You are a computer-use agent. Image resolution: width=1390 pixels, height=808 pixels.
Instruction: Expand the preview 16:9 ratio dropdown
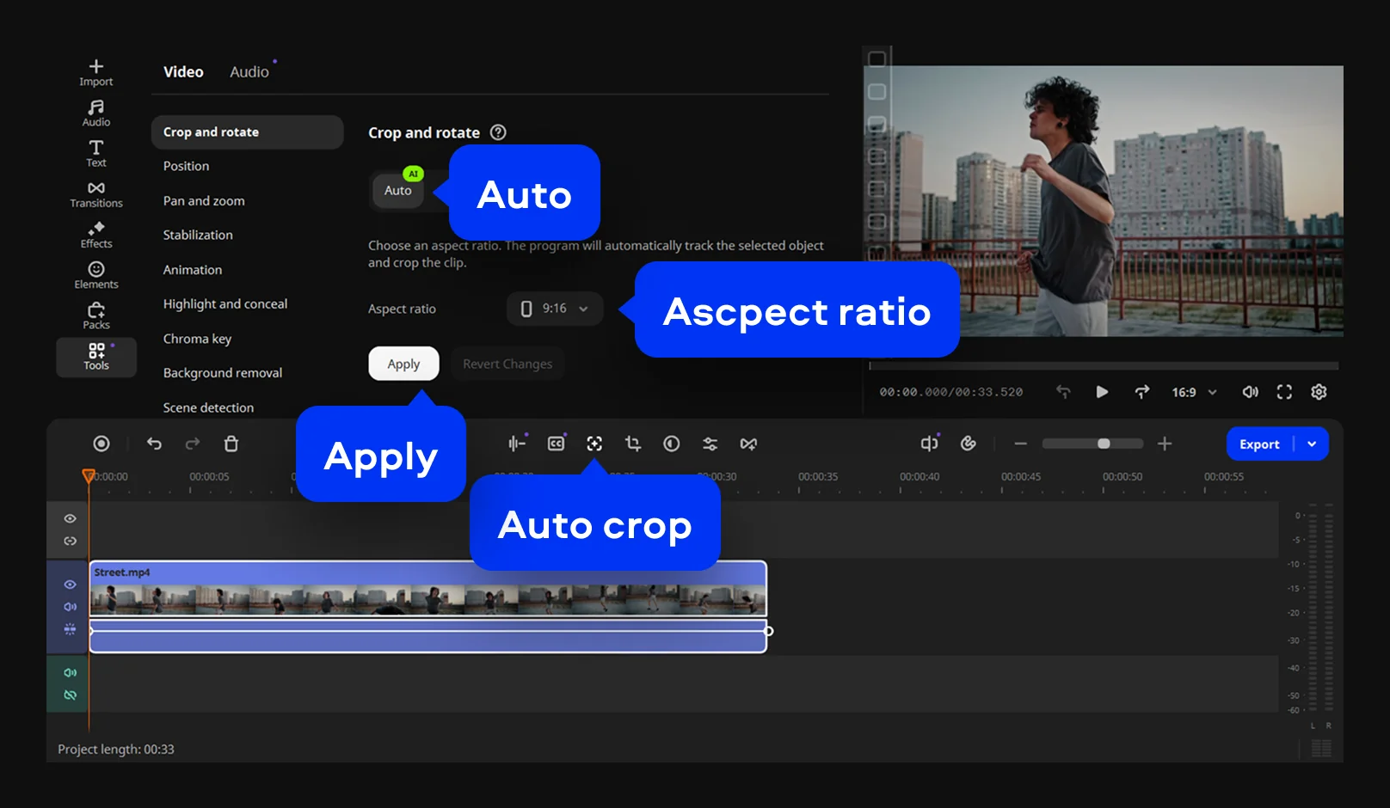(1194, 392)
